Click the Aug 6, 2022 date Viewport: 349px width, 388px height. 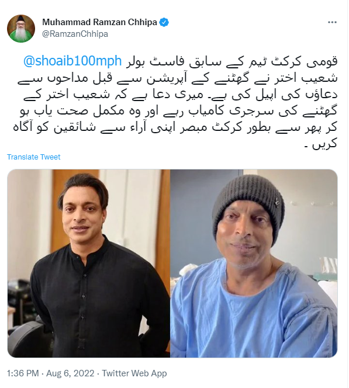pos(70,373)
